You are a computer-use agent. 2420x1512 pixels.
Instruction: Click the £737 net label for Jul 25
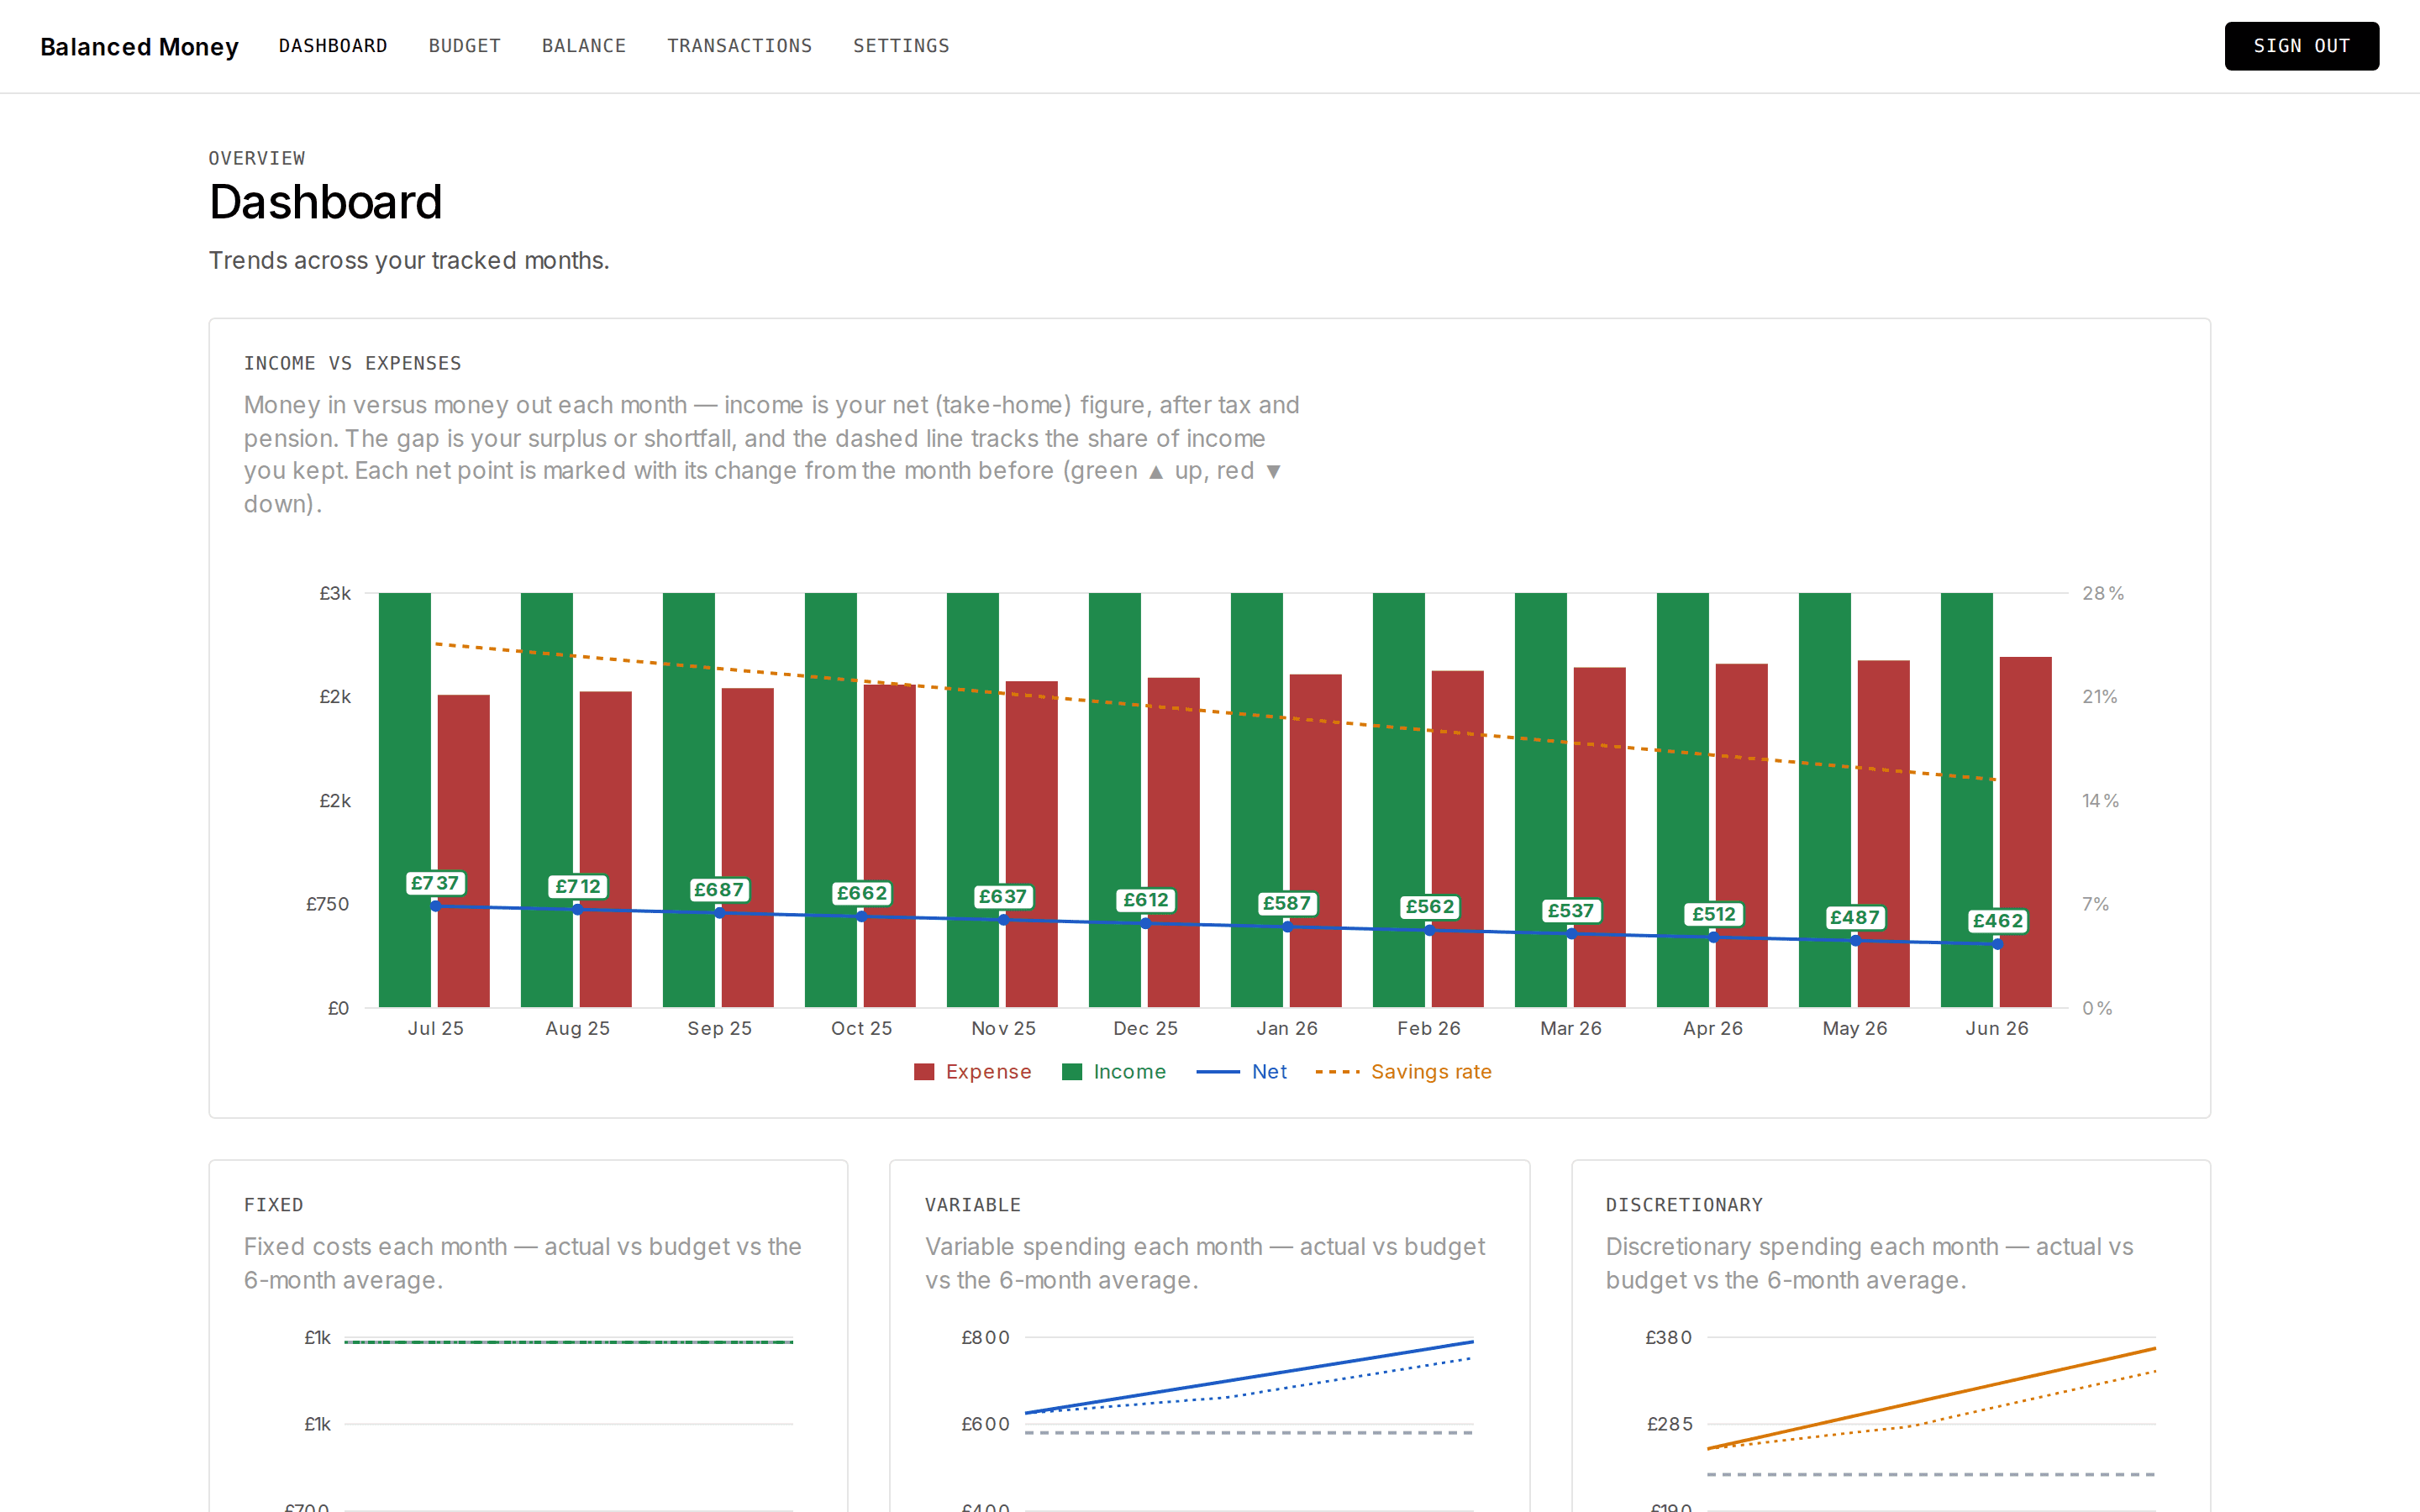pyautogui.click(x=435, y=883)
